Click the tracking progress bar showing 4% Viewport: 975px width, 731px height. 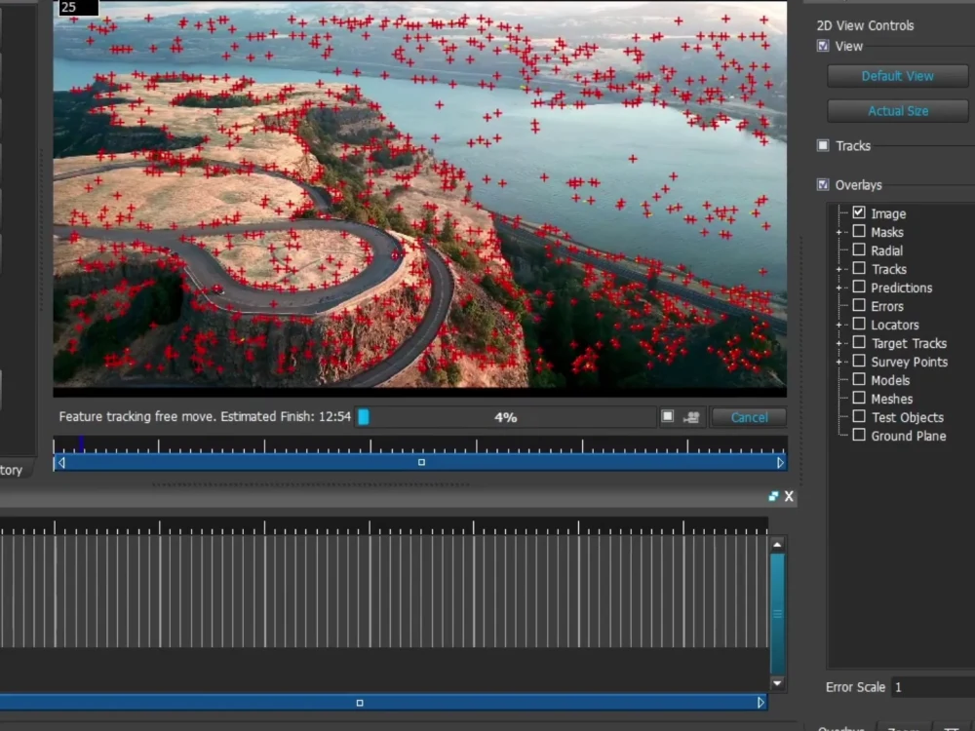tap(505, 417)
